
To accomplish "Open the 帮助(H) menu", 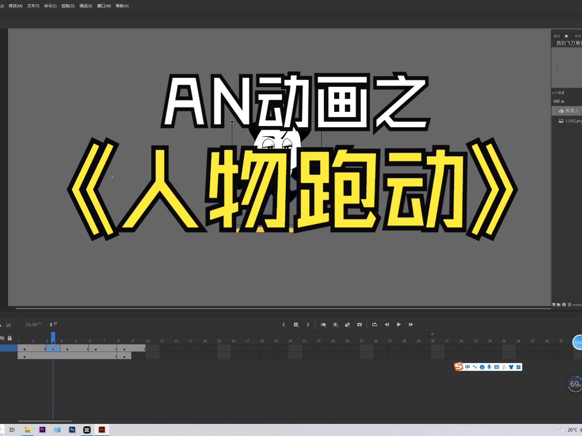I will [x=122, y=6].
